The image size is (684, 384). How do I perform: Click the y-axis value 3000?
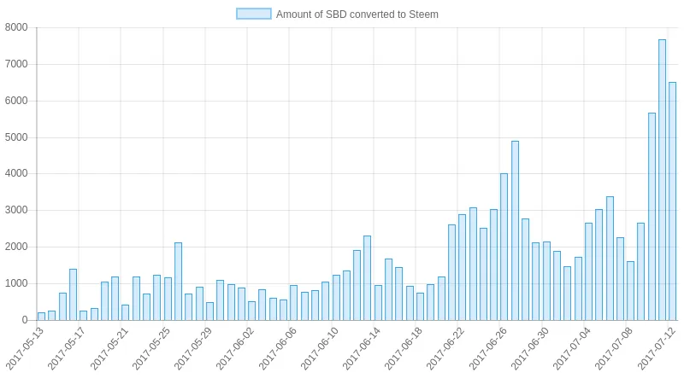(x=16, y=210)
